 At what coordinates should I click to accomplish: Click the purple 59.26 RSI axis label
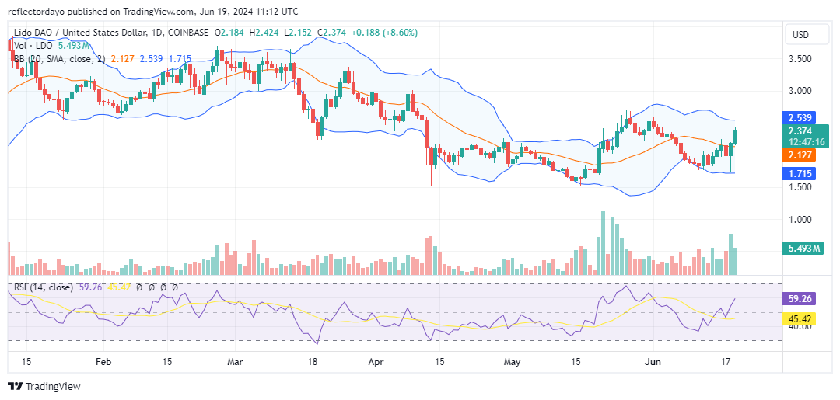tap(800, 299)
